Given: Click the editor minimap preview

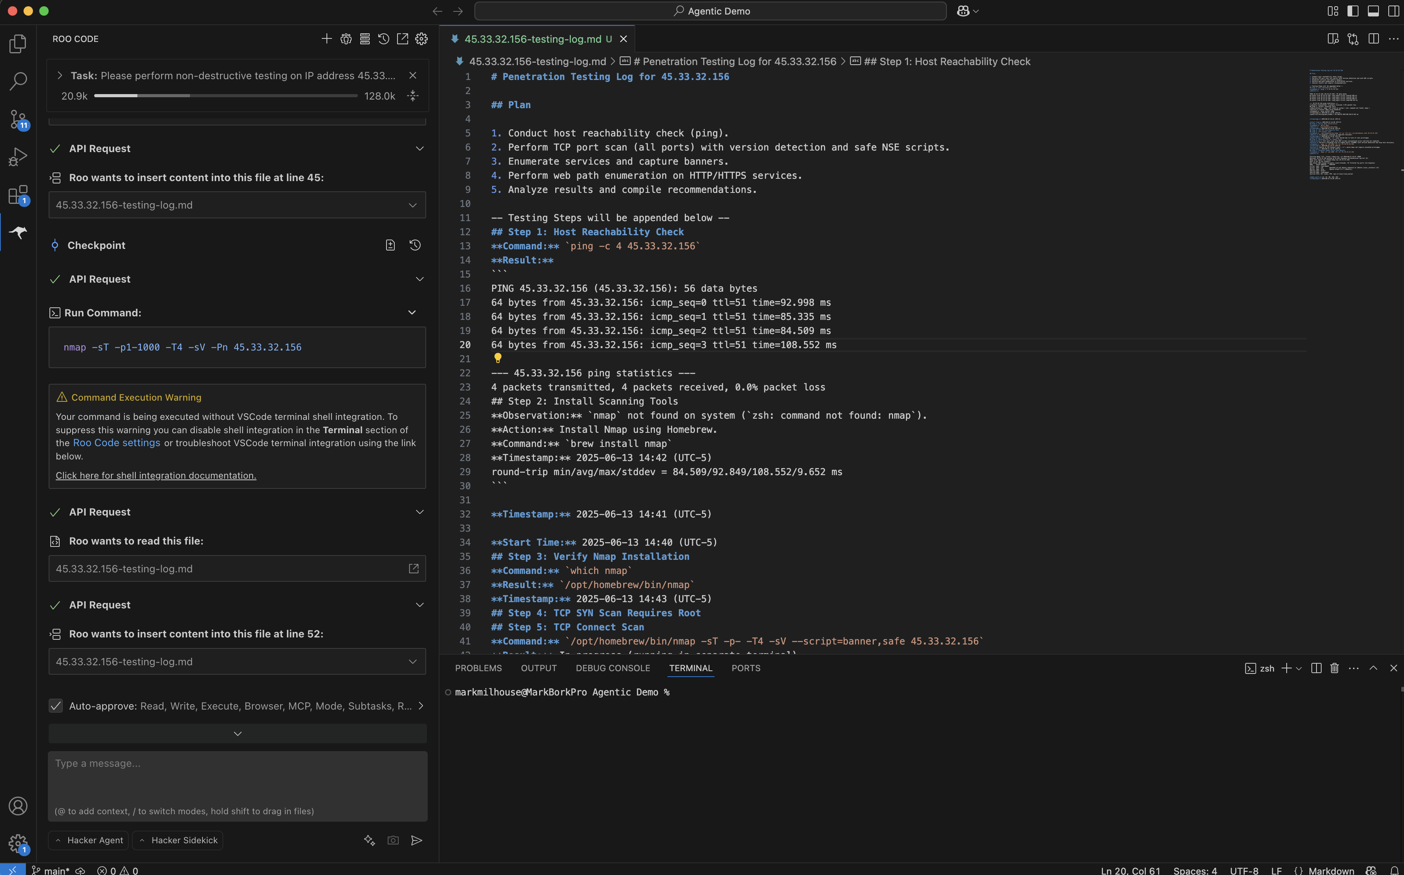Looking at the screenshot, I should [1353, 124].
